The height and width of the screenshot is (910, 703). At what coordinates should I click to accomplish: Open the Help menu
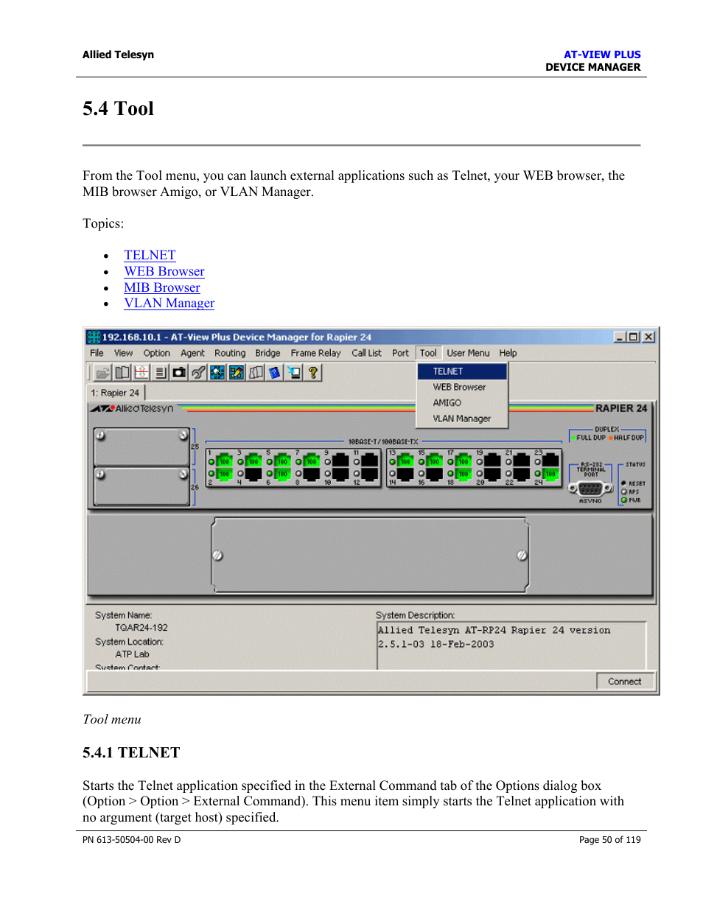coord(508,353)
